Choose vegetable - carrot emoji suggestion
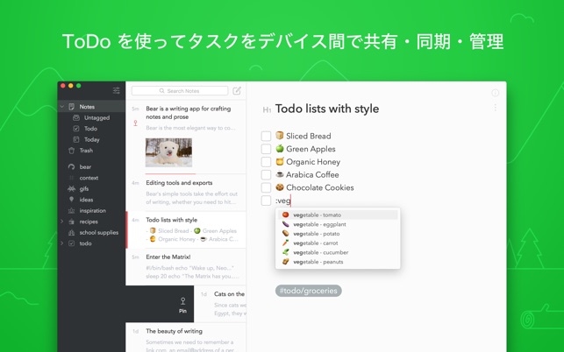Screen dimensions: 564x352 pyautogui.click(x=338, y=243)
